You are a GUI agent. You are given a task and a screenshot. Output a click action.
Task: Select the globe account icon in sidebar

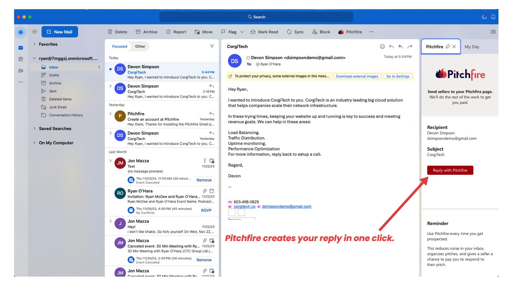coord(21,32)
